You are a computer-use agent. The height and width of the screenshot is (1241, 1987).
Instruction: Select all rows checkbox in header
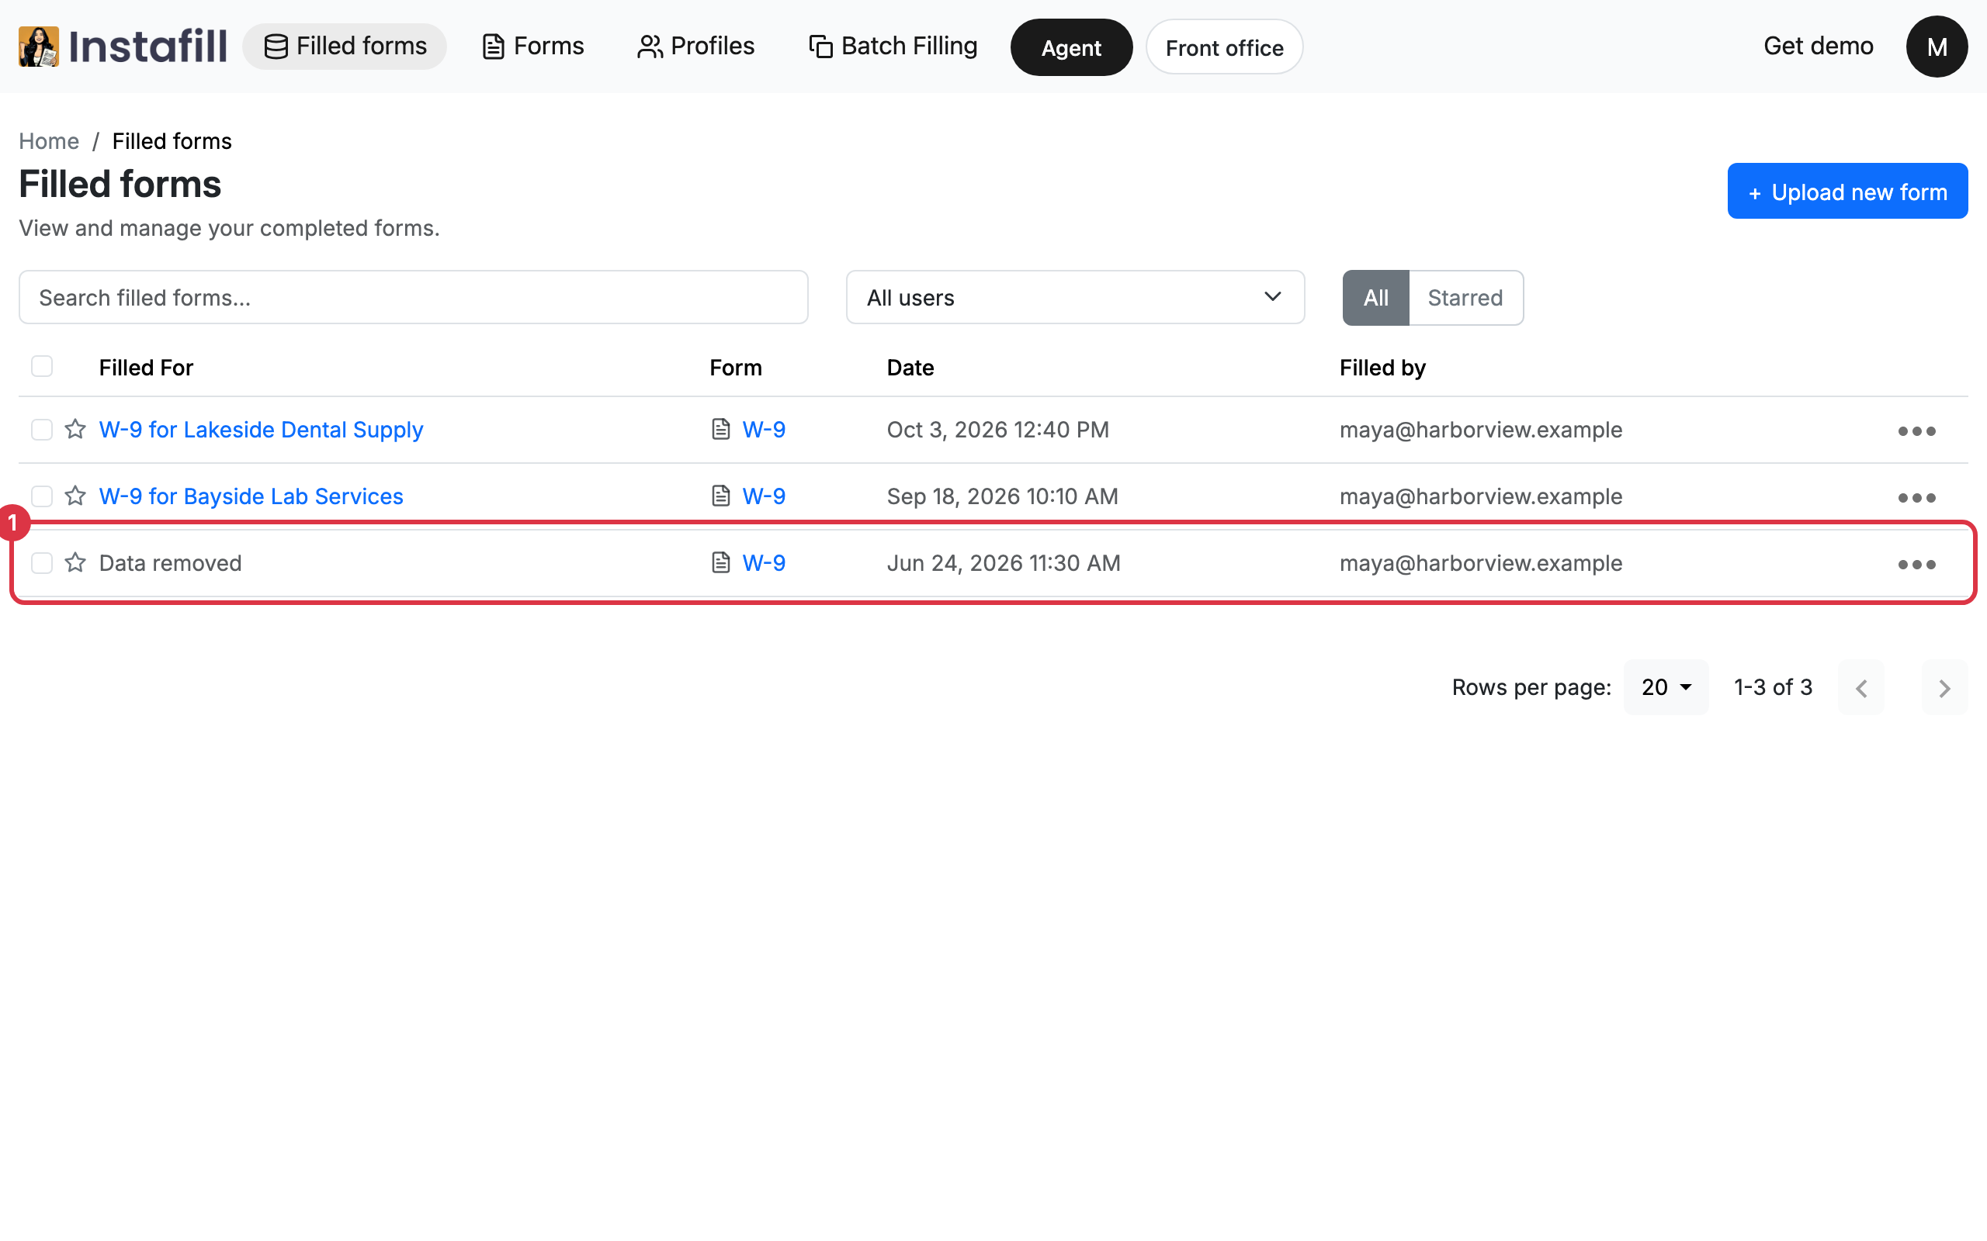(x=42, y=366)
